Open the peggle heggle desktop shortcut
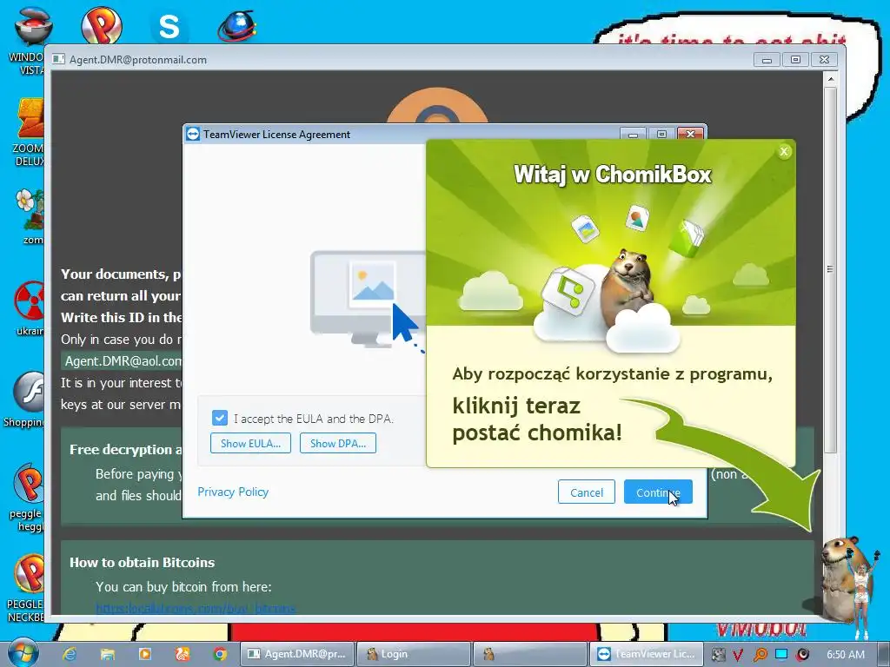The height and width of the screenshot is (667, 890). point(26,497)
